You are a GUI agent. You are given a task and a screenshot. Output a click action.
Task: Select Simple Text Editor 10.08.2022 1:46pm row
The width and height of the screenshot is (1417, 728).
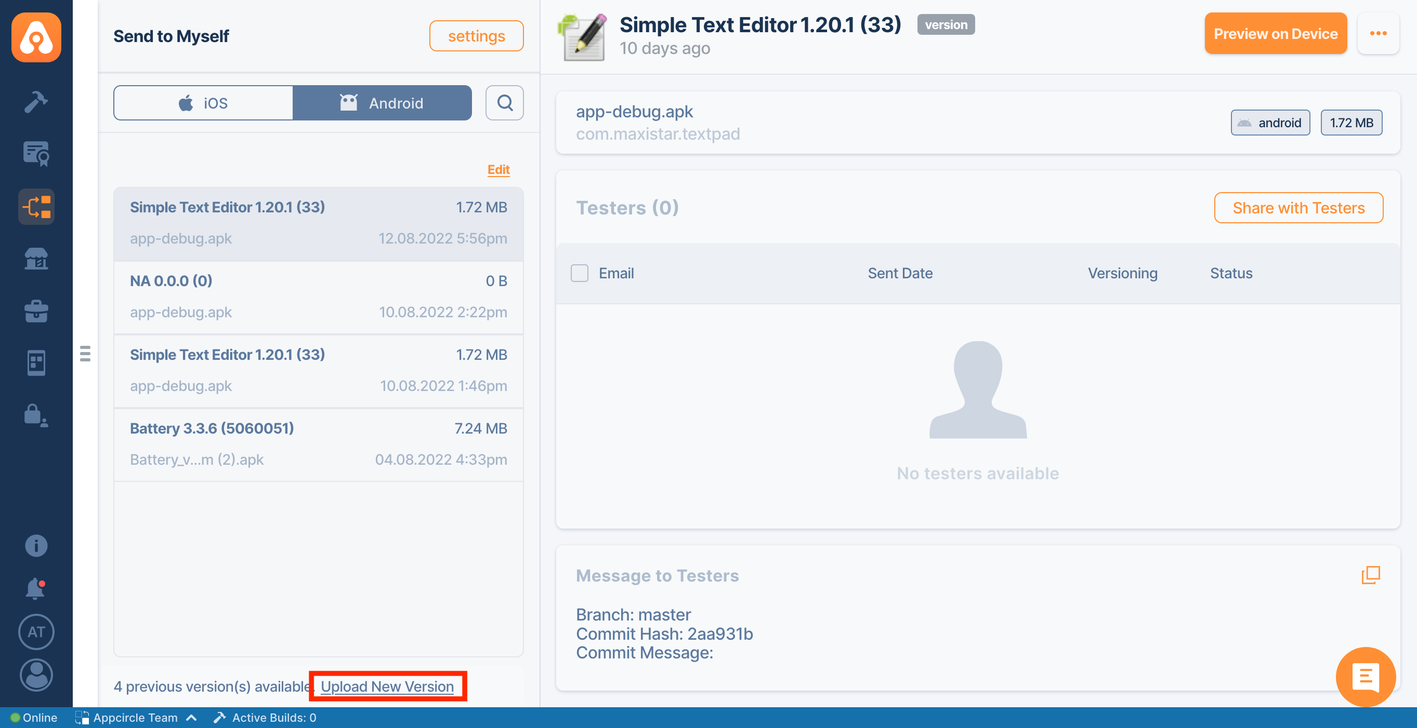(x=319, y=371)
